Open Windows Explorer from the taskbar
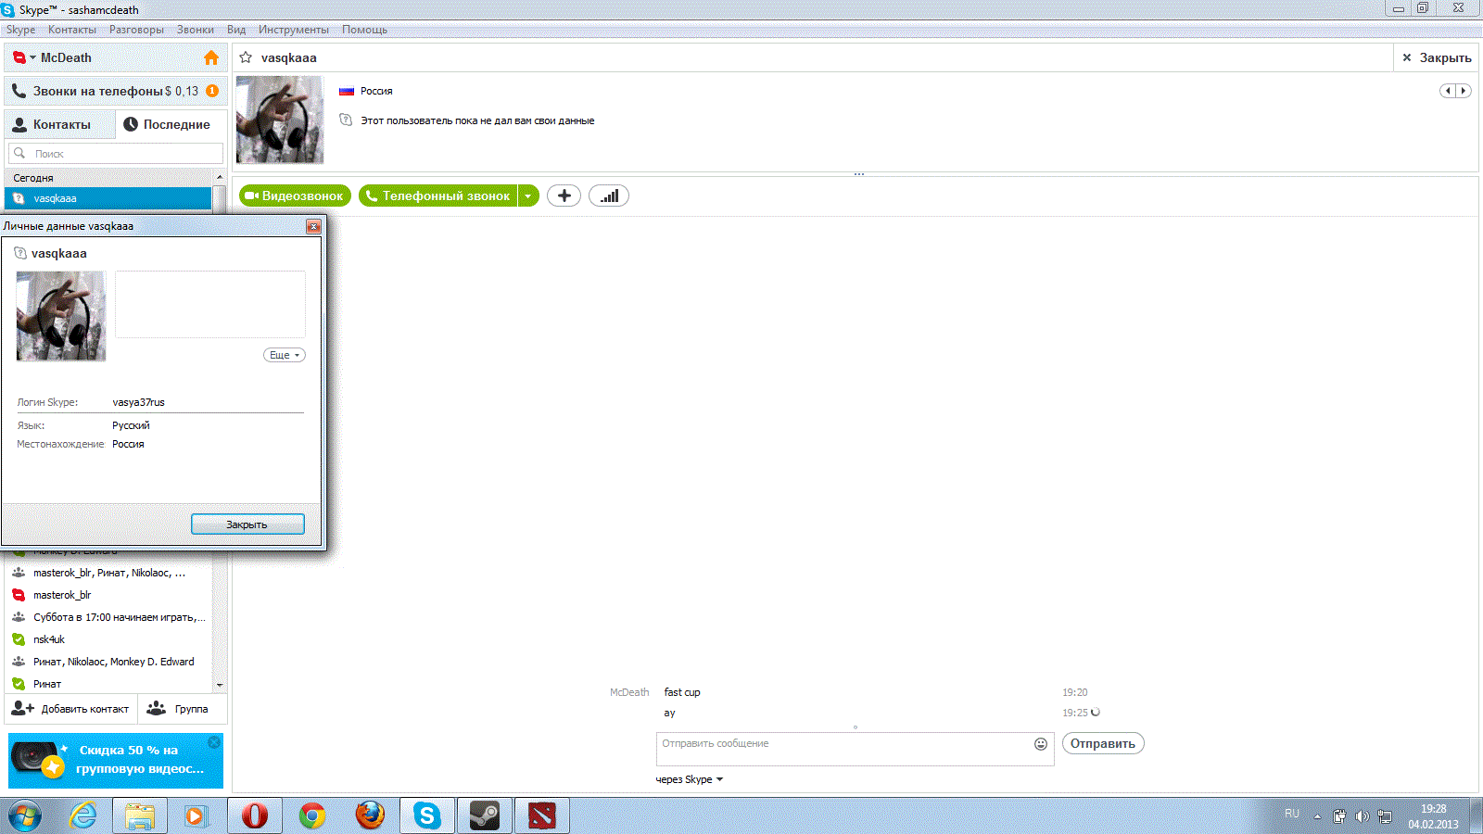The image size is (1483, 834). tap(140, 815)
